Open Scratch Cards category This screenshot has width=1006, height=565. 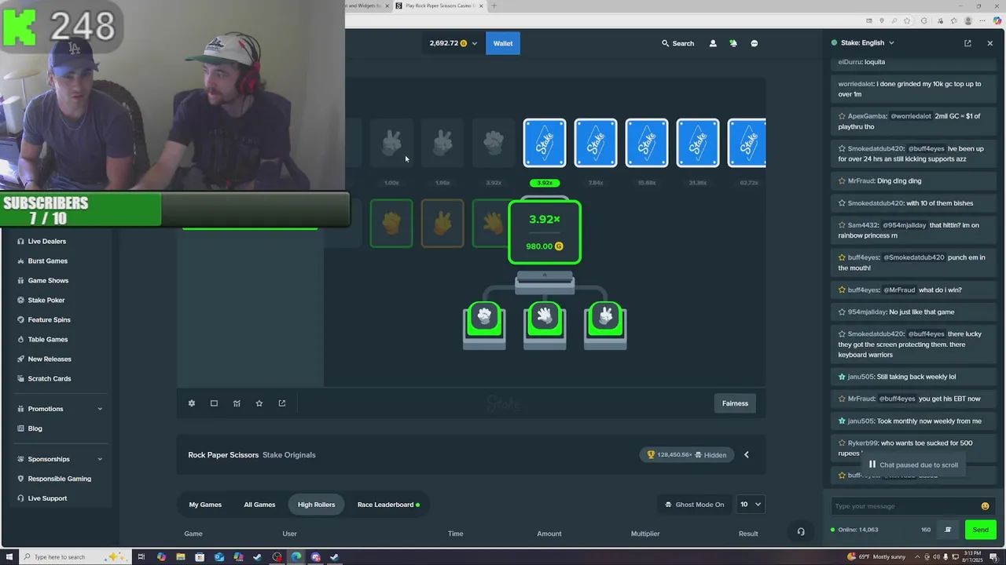point(49,378)
